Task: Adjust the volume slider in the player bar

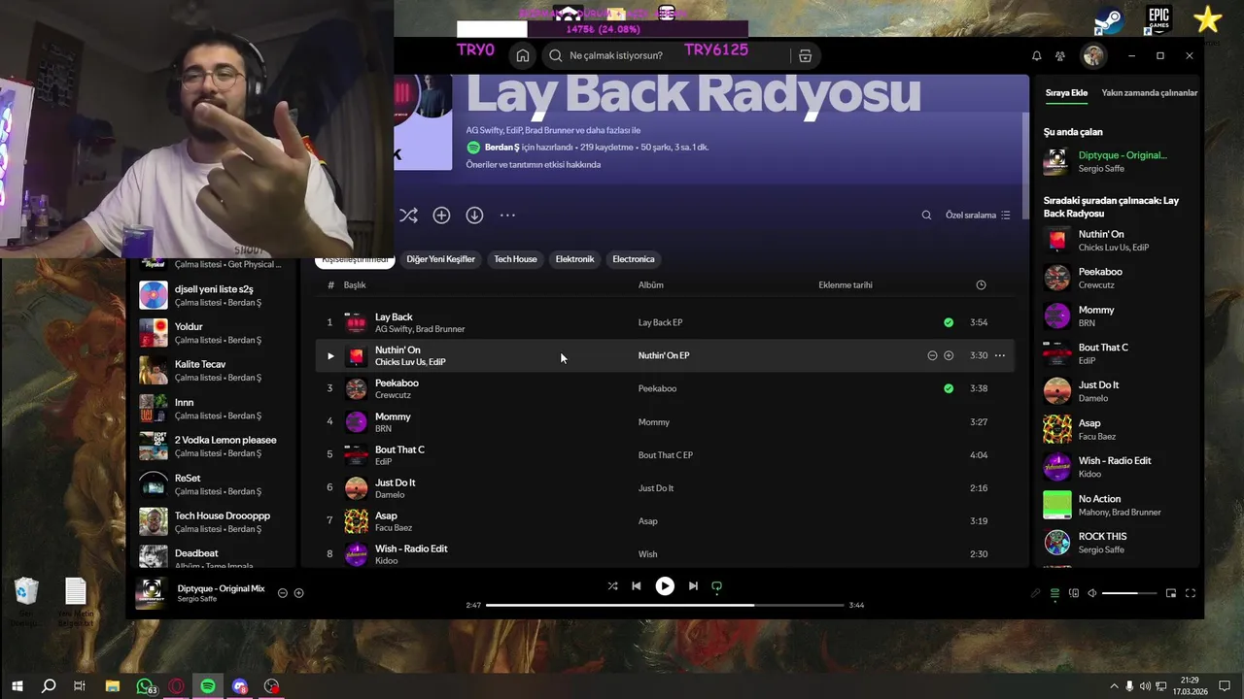Action: (x=1129, y=593)
